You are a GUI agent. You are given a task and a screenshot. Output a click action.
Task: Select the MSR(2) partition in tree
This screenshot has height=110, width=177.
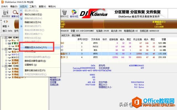click(15, 57)
